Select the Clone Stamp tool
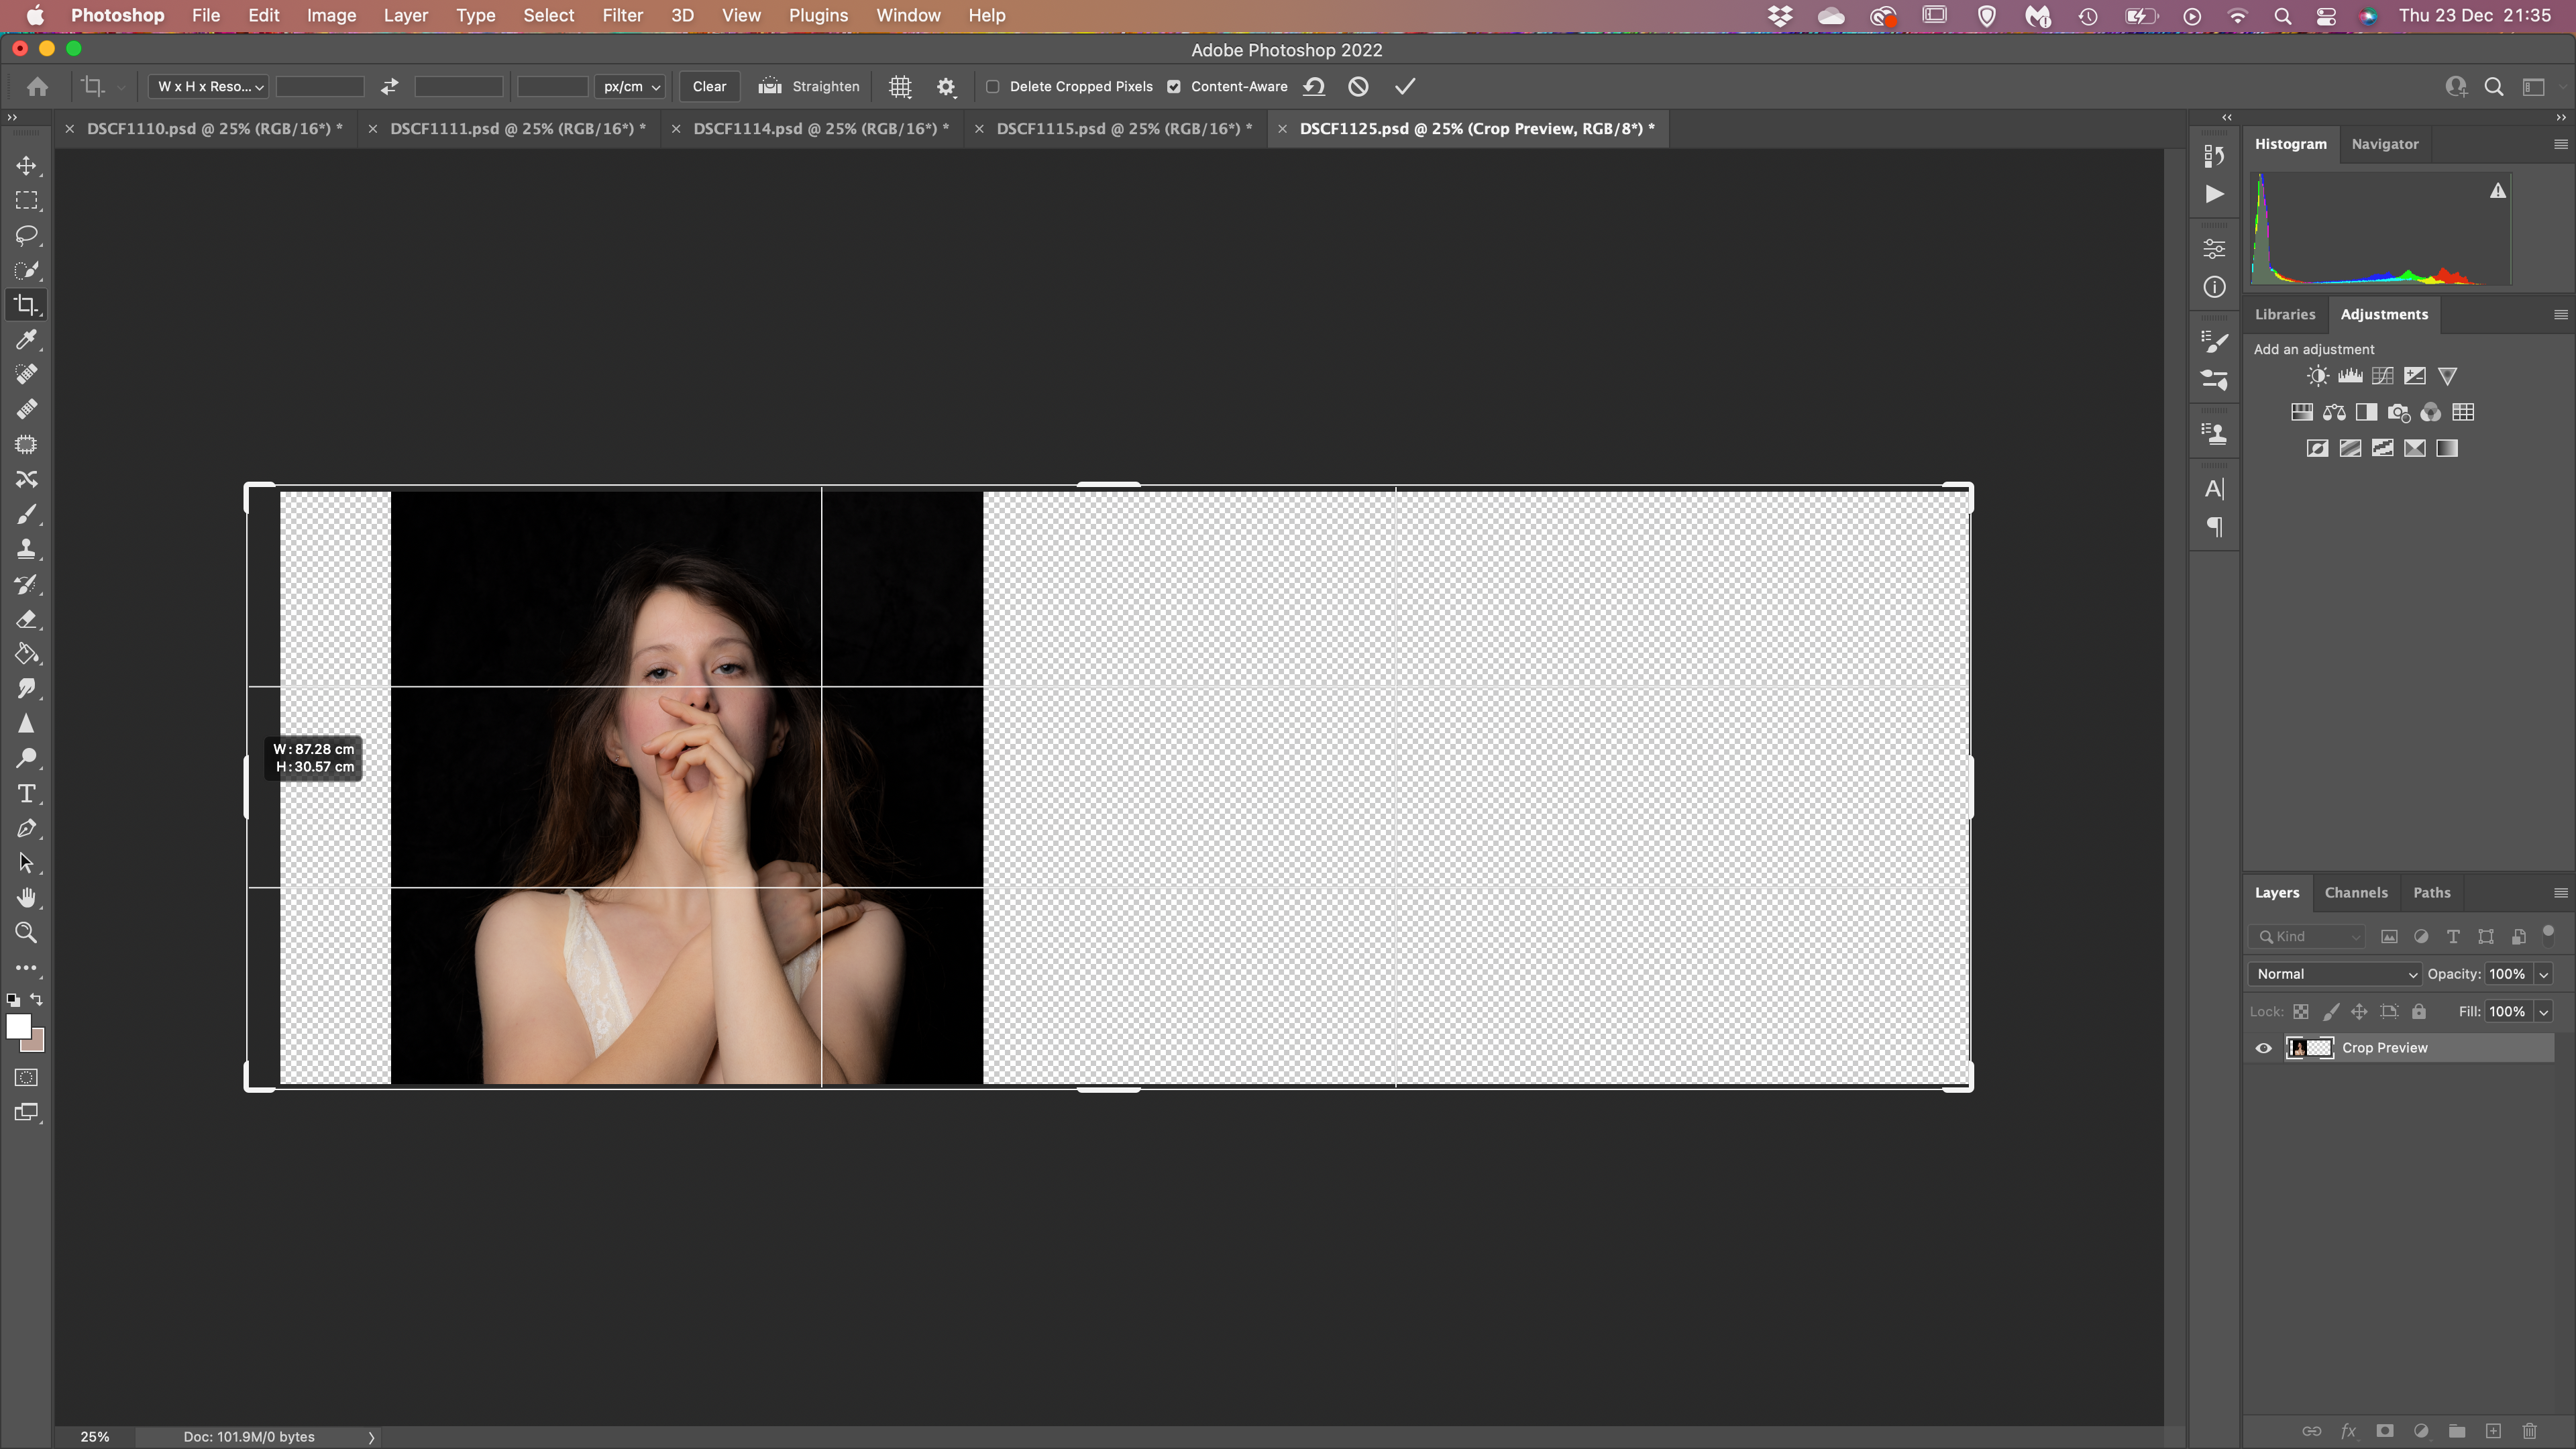 click(26, 549)
